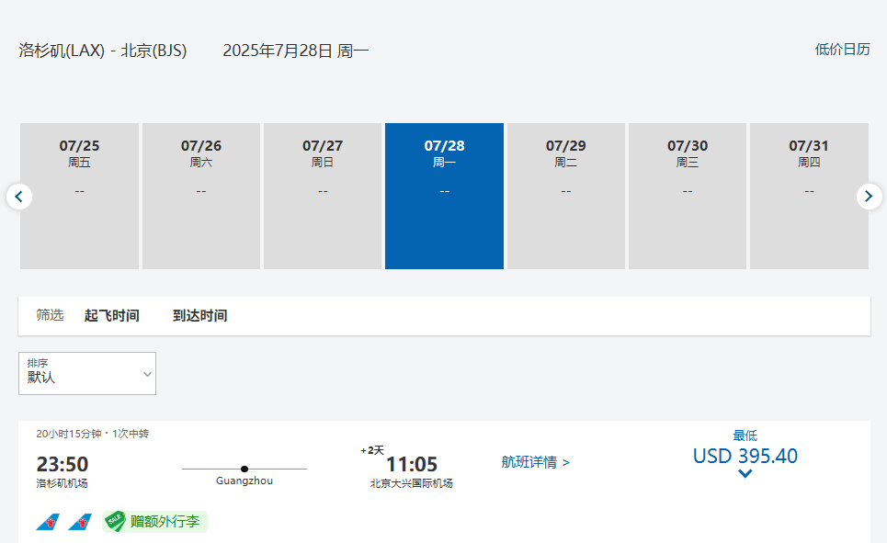Choose the 07/29 周二 date tab
Image resolution: width=887 pixels, height=543 pixels.
coord(566,196)
